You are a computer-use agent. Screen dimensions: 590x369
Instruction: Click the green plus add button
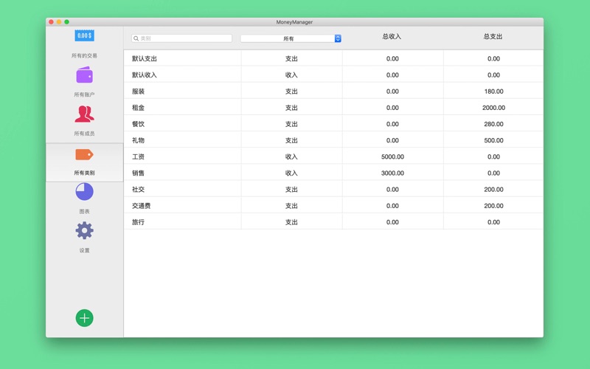(84, 318)
